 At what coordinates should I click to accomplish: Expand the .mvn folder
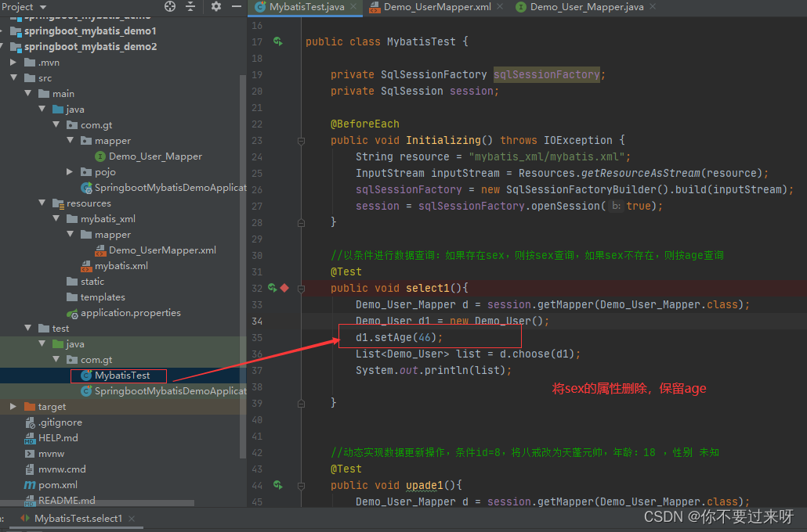click(13, 62)
